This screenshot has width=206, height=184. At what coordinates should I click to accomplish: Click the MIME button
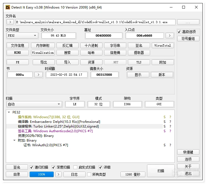18,53
